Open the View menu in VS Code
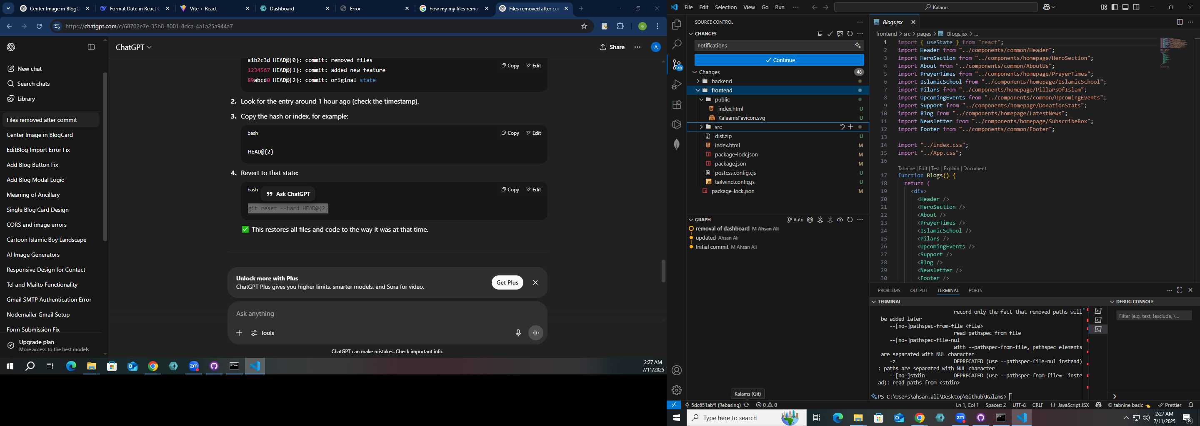The image size is (1200, 426). (749, 7)
